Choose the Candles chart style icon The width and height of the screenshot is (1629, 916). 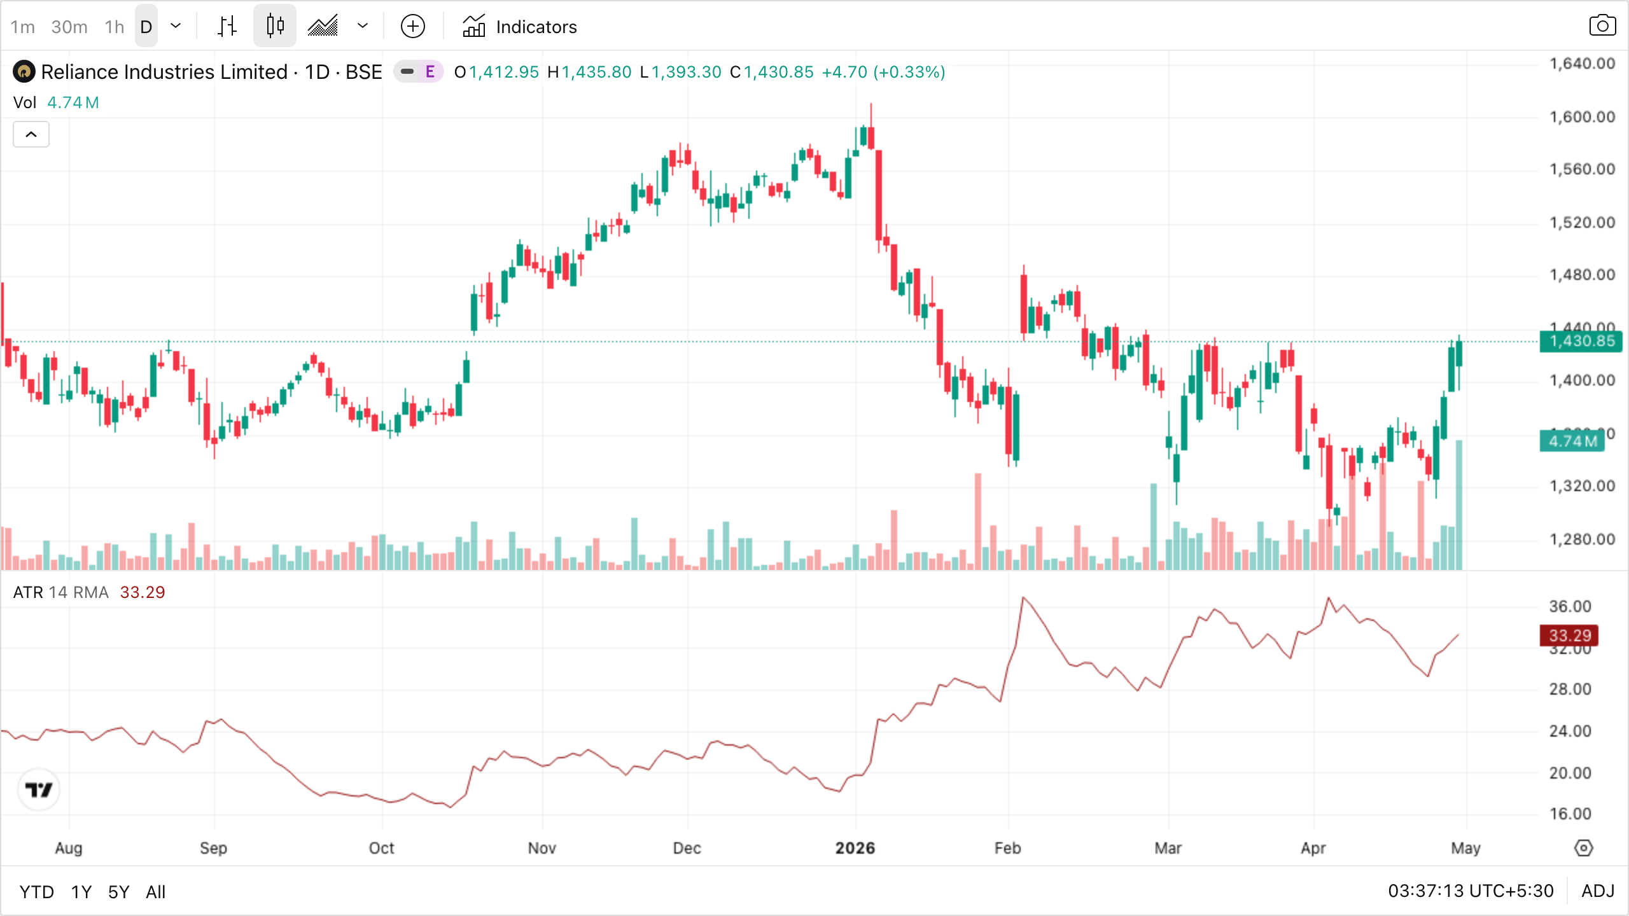tap(275, 27)
